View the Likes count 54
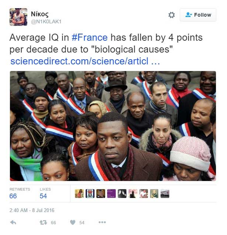The height and width of the screenshot is (235, 227). (43, 196)
